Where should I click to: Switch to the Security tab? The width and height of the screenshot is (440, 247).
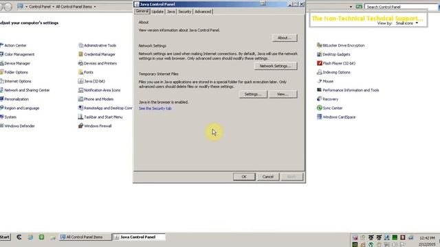[x=185, y=12]
